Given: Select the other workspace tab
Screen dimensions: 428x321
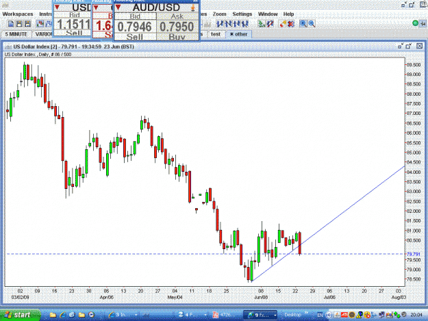Looking at the screenshot, I should pyautogui.click(x=238, y=34).
